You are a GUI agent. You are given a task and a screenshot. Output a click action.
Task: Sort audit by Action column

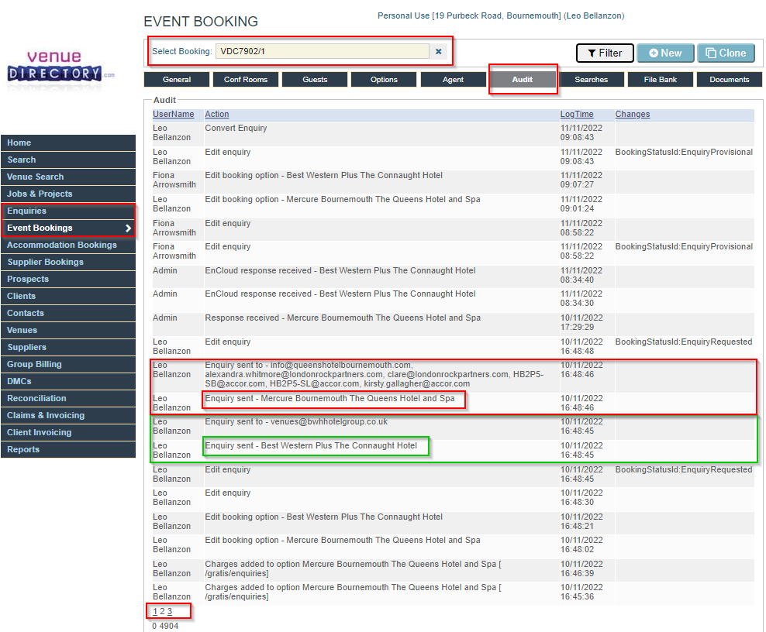[x=217, y=114]
